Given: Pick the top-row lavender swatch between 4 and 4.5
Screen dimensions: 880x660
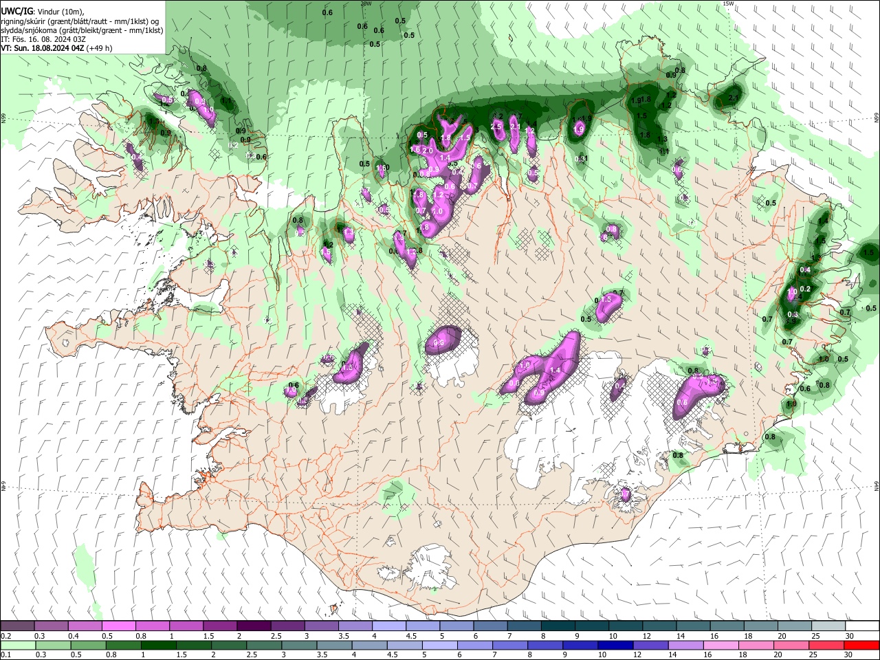Looking at the screenshot, I should click(x=389, y=626).
